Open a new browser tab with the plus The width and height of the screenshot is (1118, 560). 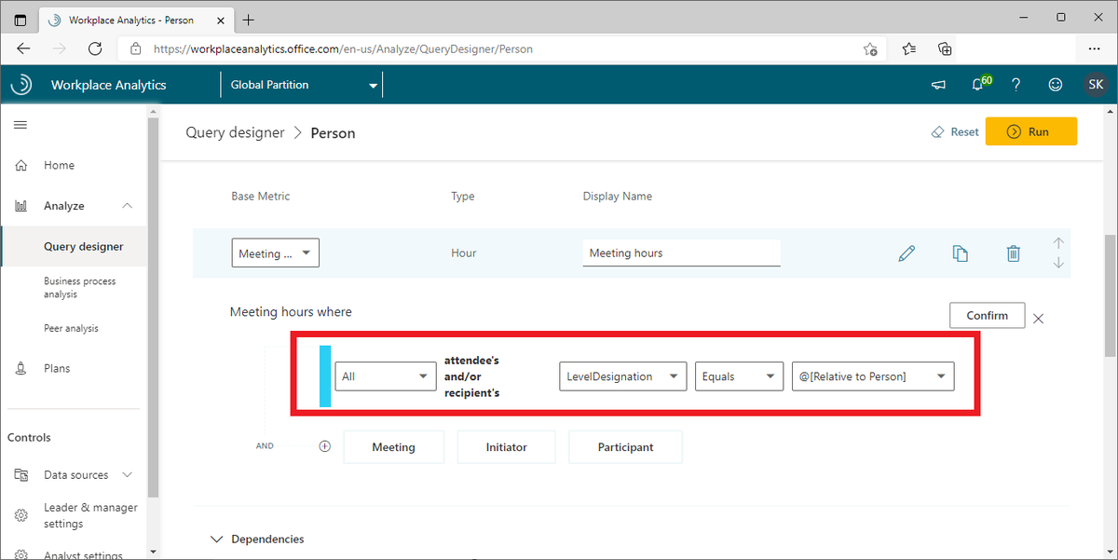[x=249, y=20]
